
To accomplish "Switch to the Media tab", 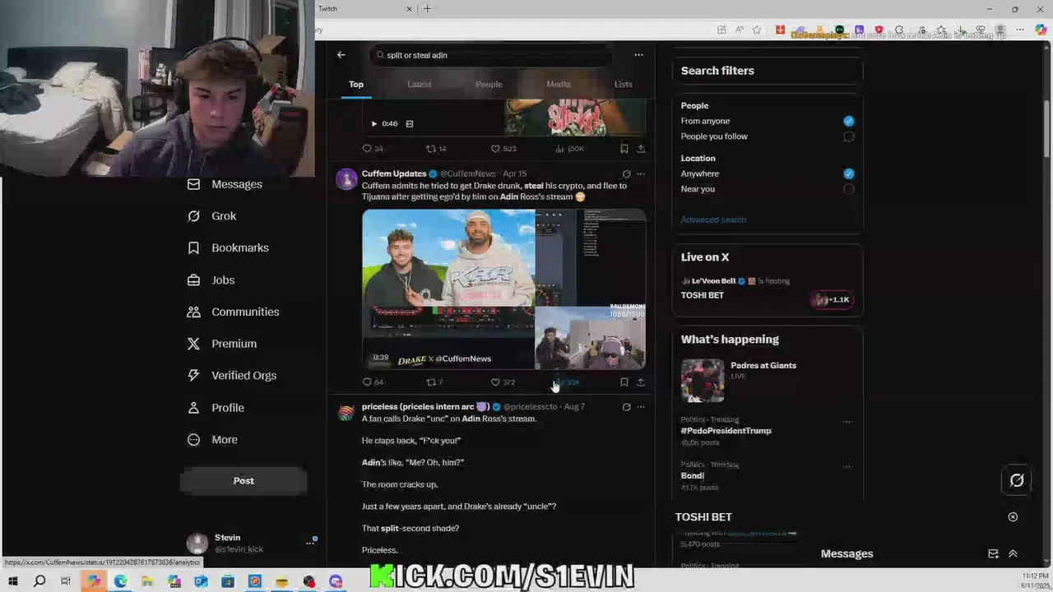I will [x=558, y=84].
